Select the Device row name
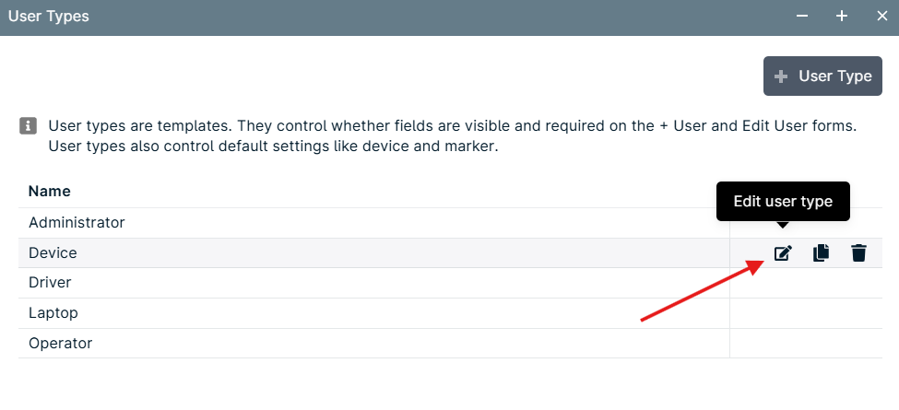Image resolution: width=899 pixels, height=410 pixels. (53, 252)
